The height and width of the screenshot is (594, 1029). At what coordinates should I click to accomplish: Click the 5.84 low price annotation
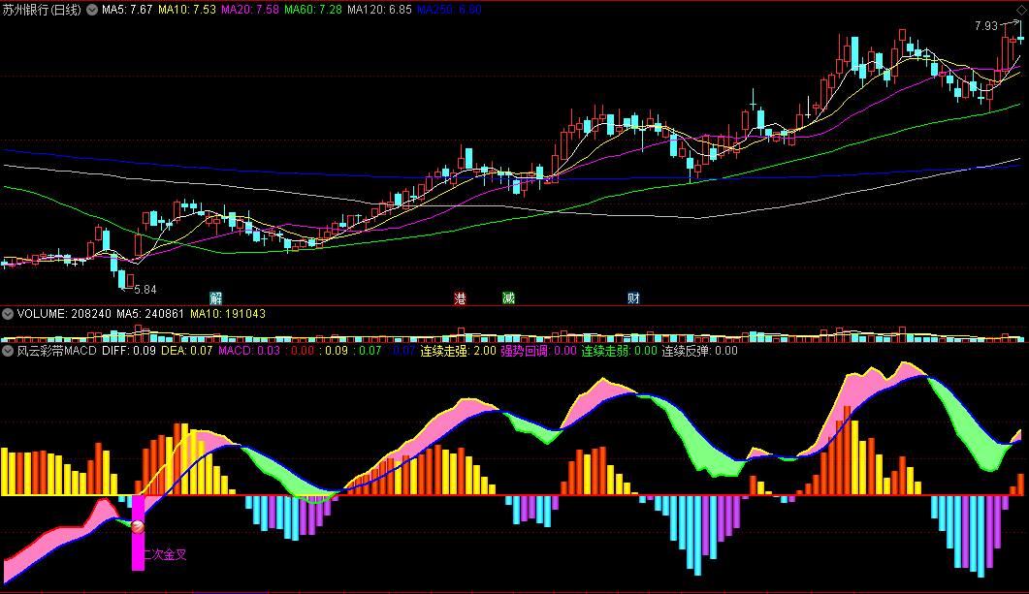pyautogui.click(x=145, y=289)
